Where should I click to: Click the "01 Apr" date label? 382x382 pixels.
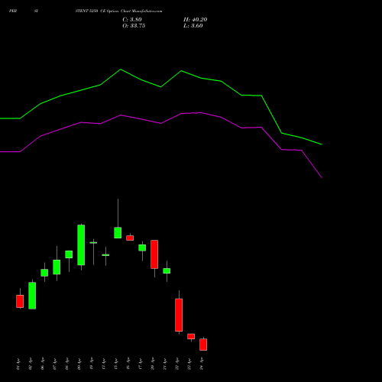click(x=18, y=364)
